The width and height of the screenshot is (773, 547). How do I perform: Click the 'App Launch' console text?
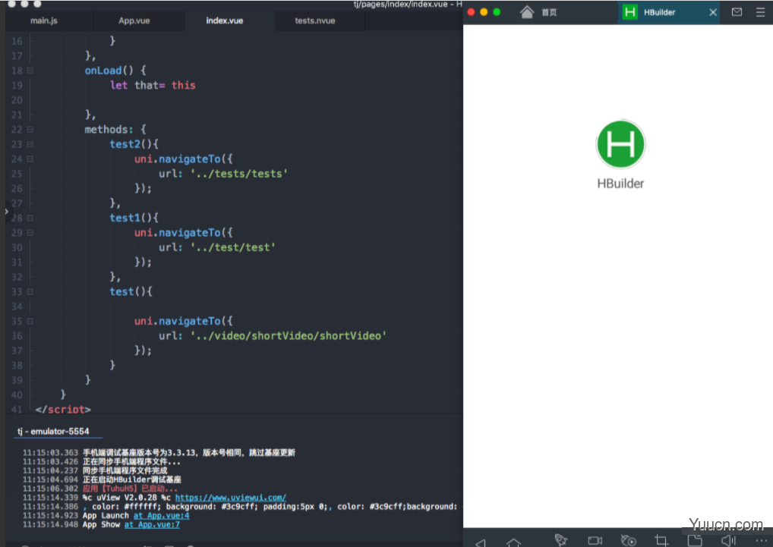tap(106, 515)
